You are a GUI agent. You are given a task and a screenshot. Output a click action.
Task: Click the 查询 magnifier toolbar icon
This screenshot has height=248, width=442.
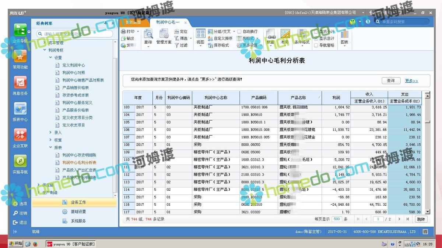click(x=148, y=35)
